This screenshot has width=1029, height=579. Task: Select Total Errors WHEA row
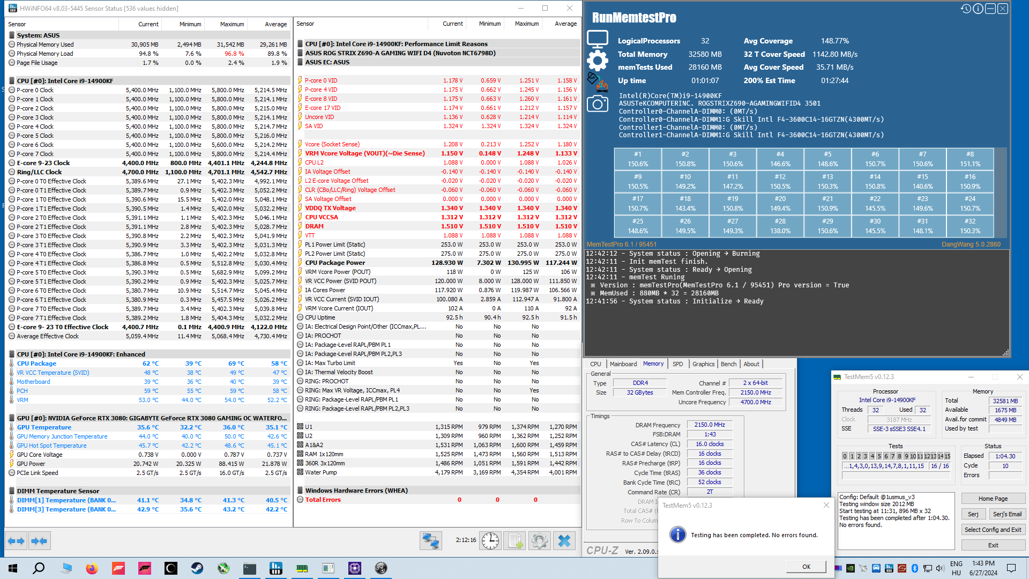(438, 500)
